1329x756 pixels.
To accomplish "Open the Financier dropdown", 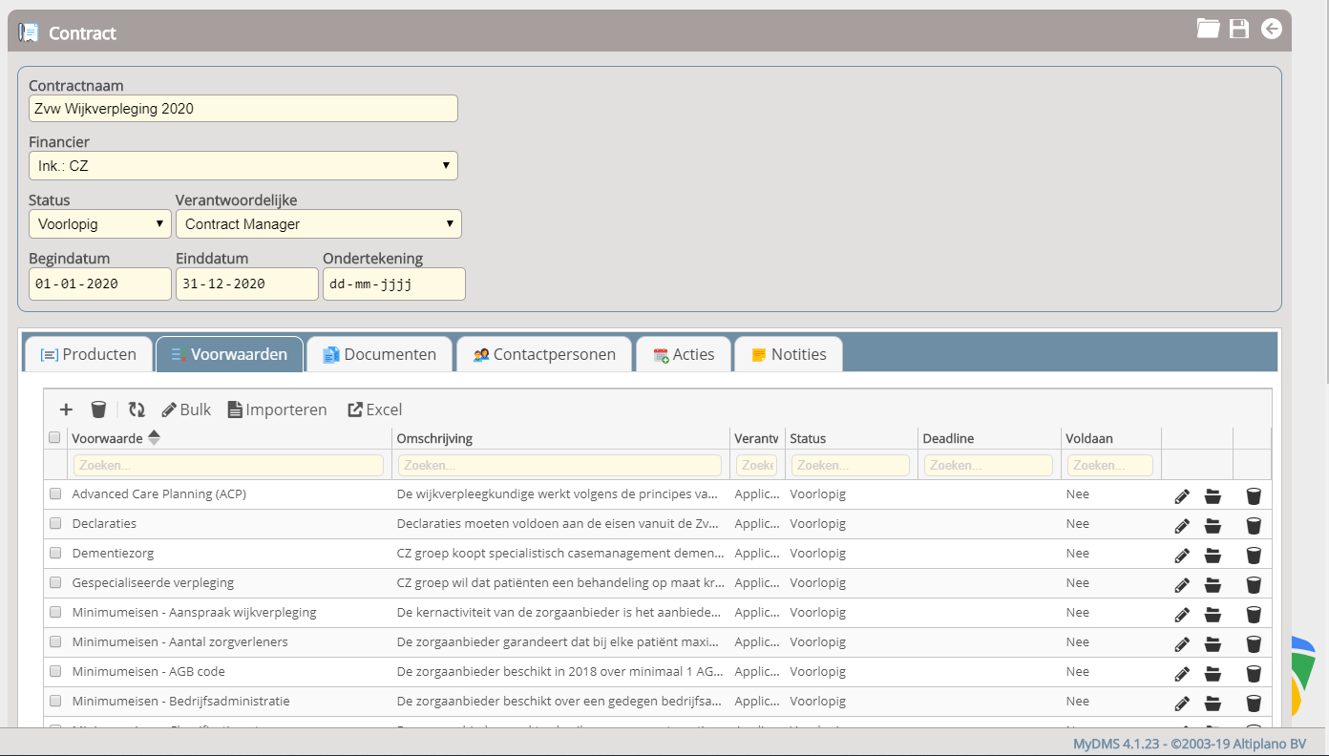I will point(243,166).
